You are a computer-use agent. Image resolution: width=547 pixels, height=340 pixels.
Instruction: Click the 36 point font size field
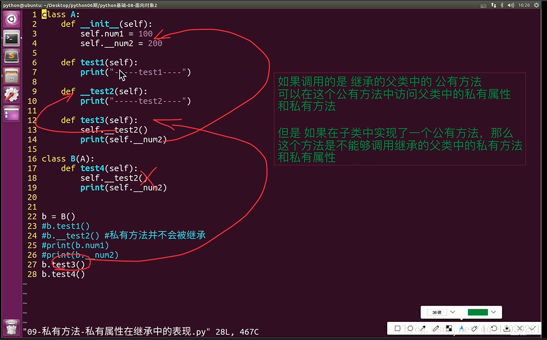[437, 312]
